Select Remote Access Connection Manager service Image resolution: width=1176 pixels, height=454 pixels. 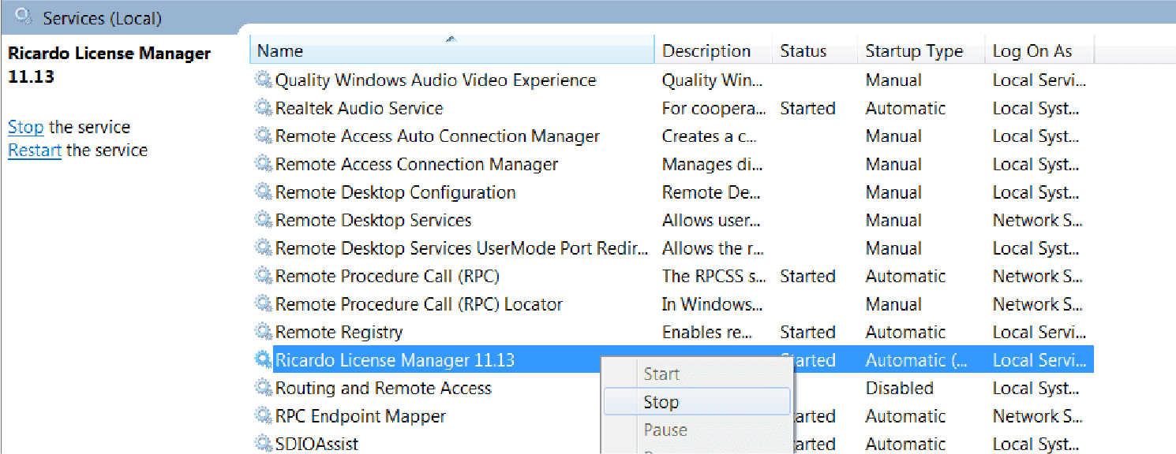pos(672,164)
